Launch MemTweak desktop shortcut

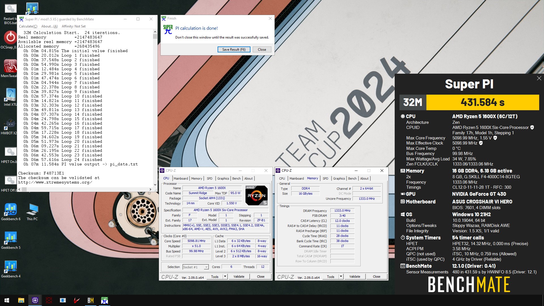[9, 69]
